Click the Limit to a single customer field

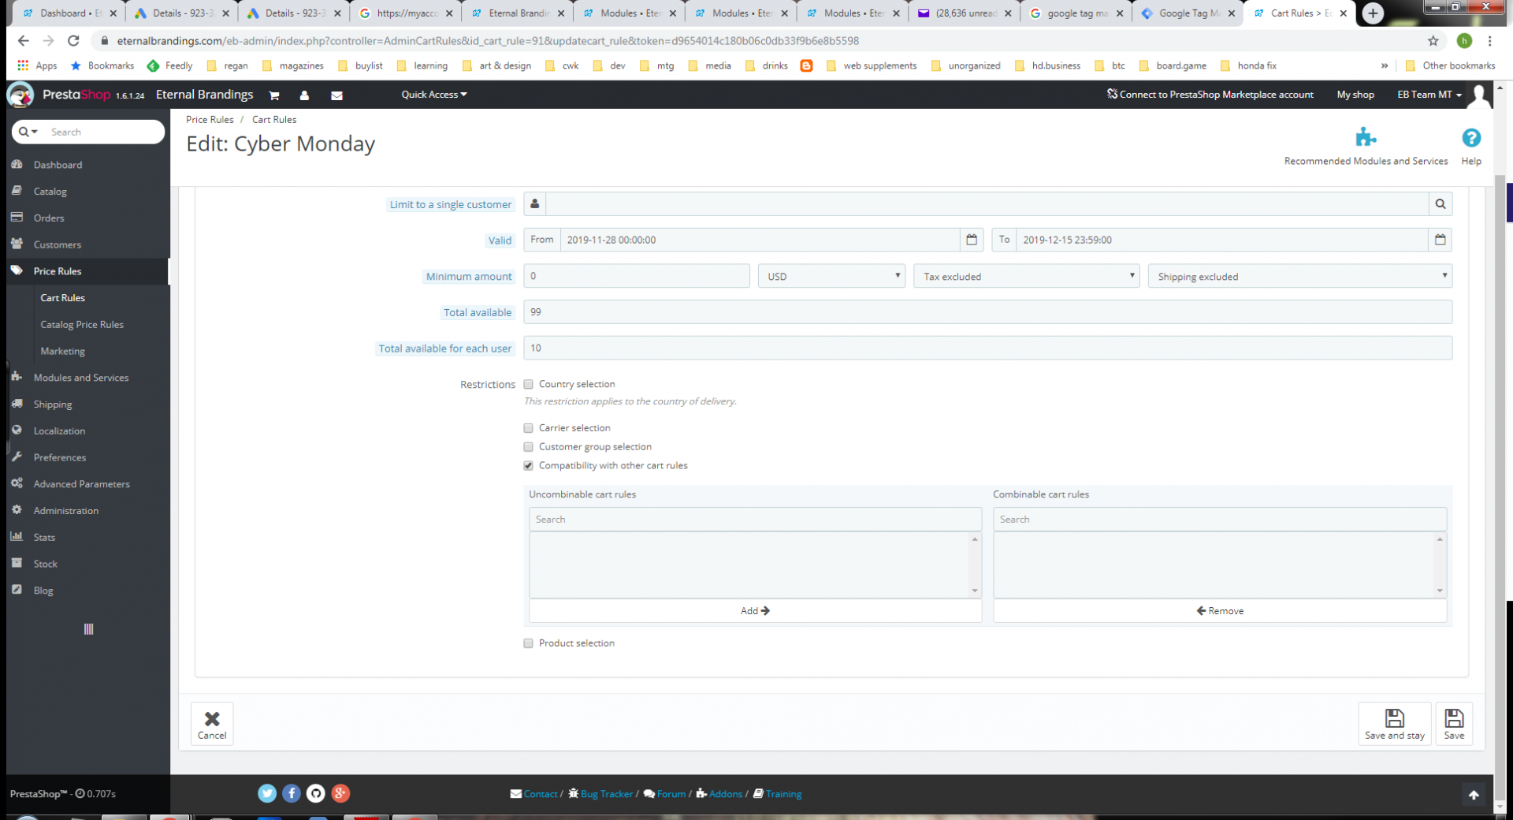coord(987,204)
